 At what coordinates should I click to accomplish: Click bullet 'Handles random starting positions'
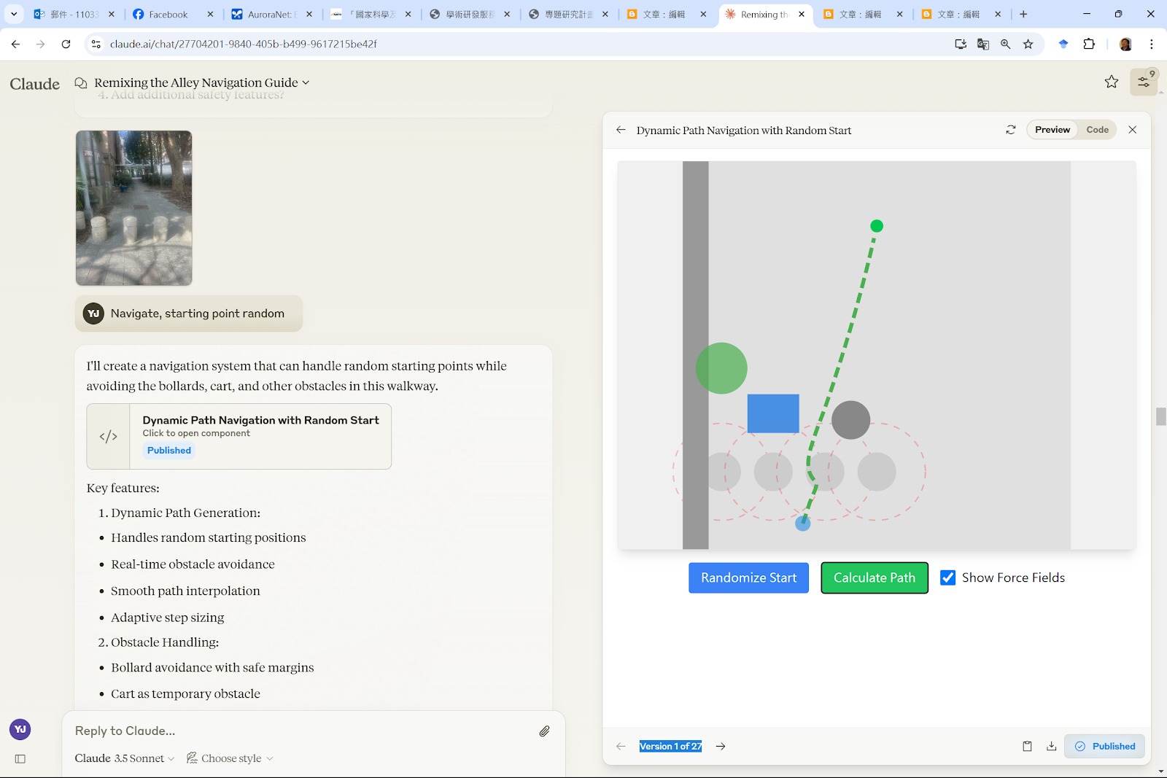(x=209, y=537)
